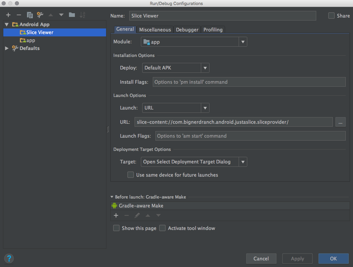353x267 pixels.
Task: Enable Use same device for future launches
Action: pyautogui.click(x=131, y=175)
